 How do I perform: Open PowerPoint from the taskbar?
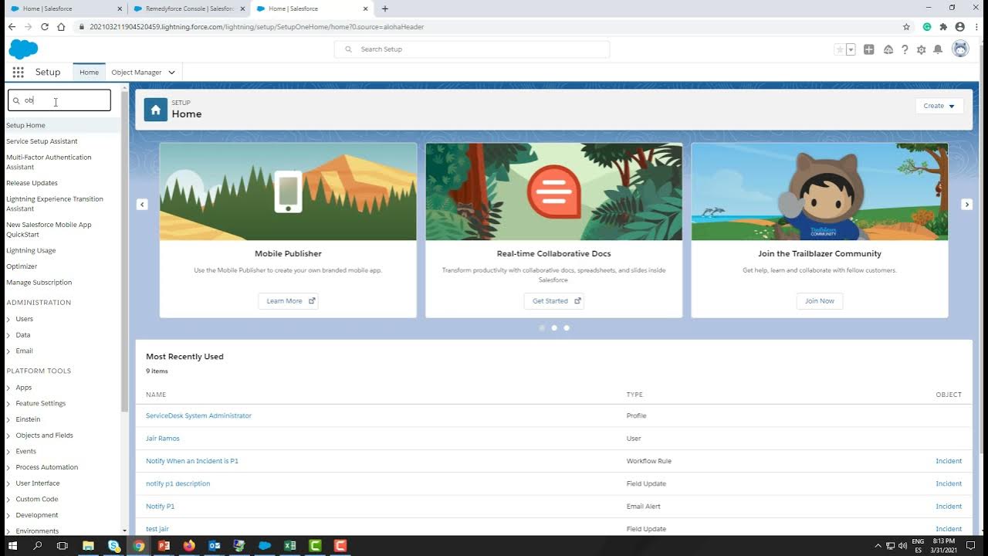pyautogui.click(x=164, y=546)
